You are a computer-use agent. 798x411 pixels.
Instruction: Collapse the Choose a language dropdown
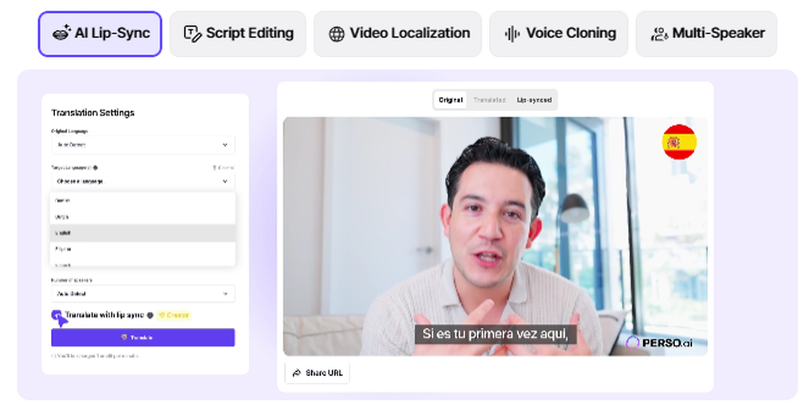pyautogui.click(x=143, y=181)
